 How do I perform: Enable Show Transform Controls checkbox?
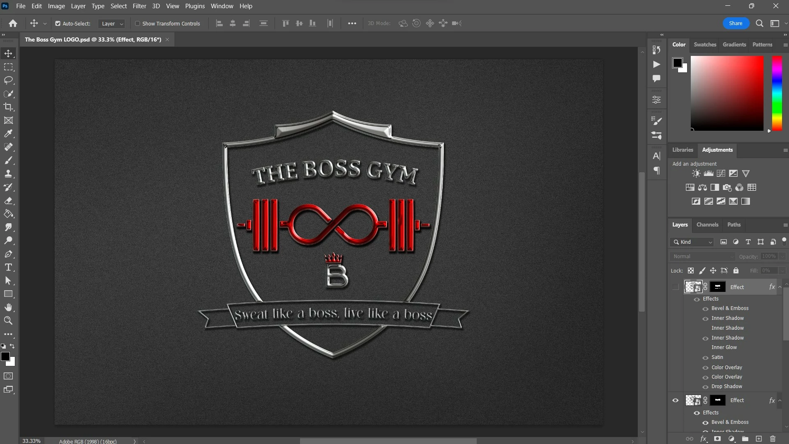[138, 23]
